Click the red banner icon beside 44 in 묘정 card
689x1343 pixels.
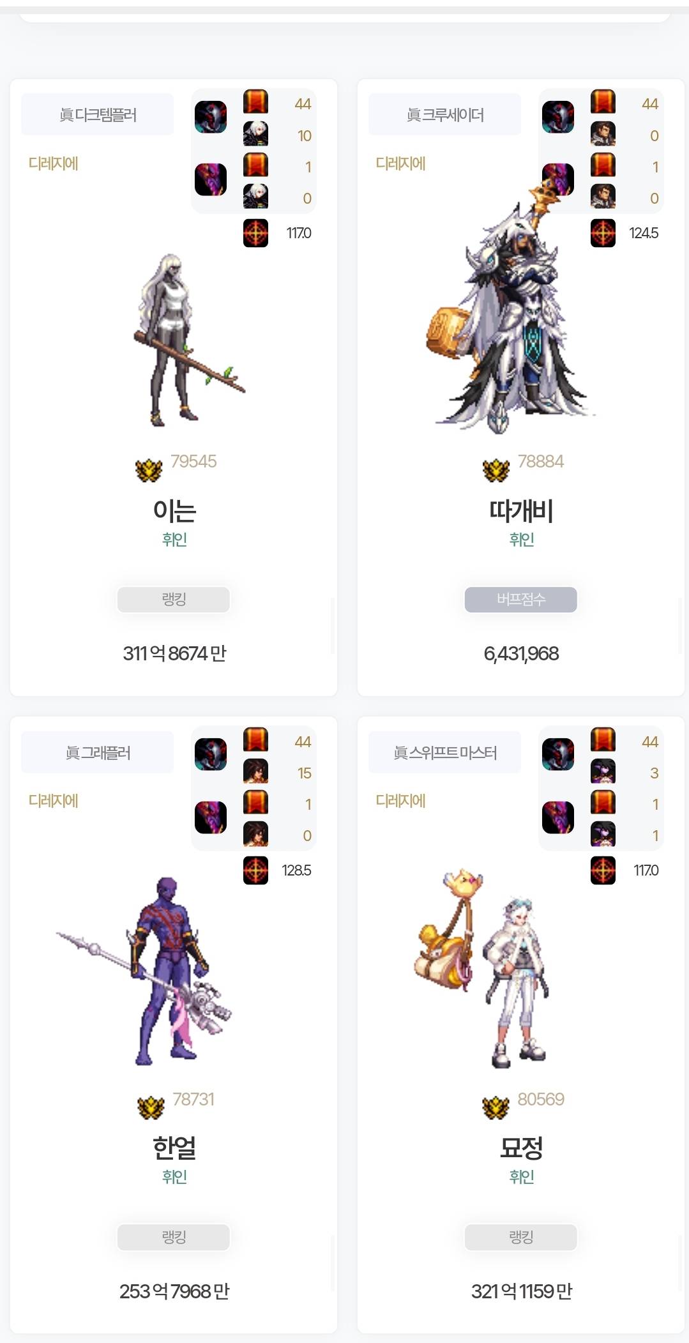[603, 740]
